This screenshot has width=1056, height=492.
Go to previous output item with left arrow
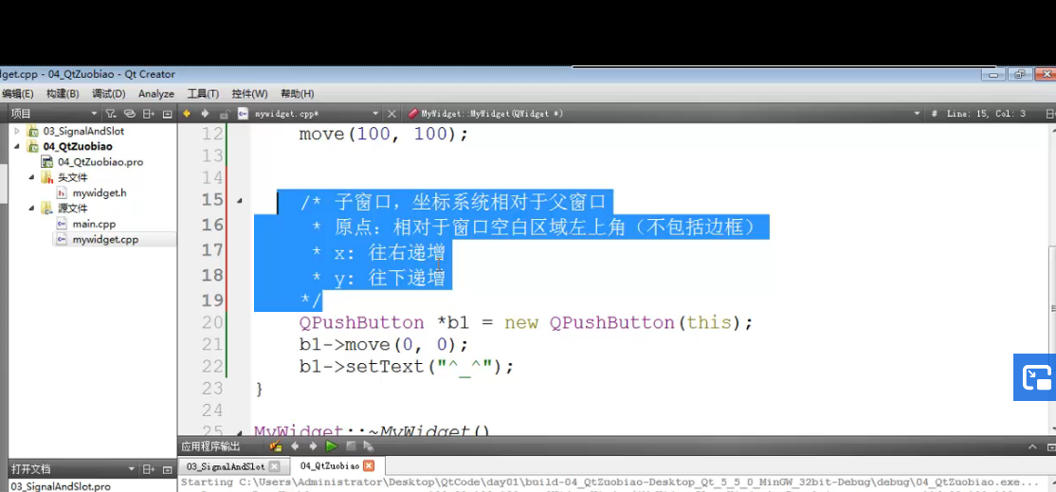coord(294,446)
